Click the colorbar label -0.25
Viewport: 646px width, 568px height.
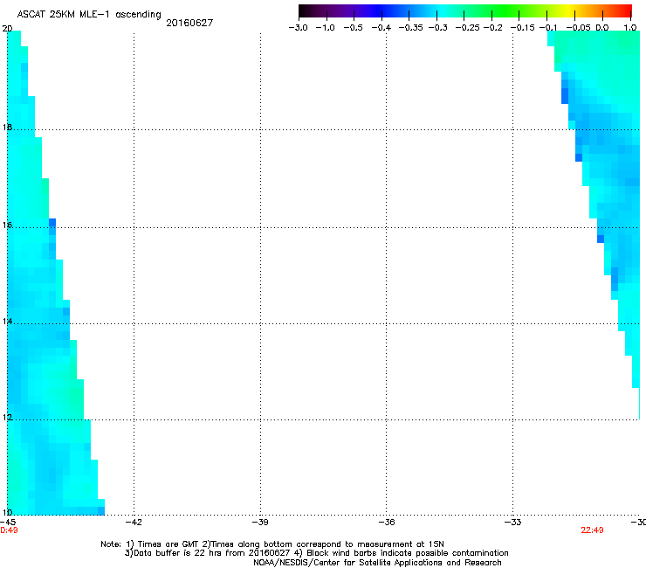click(467, 28)
